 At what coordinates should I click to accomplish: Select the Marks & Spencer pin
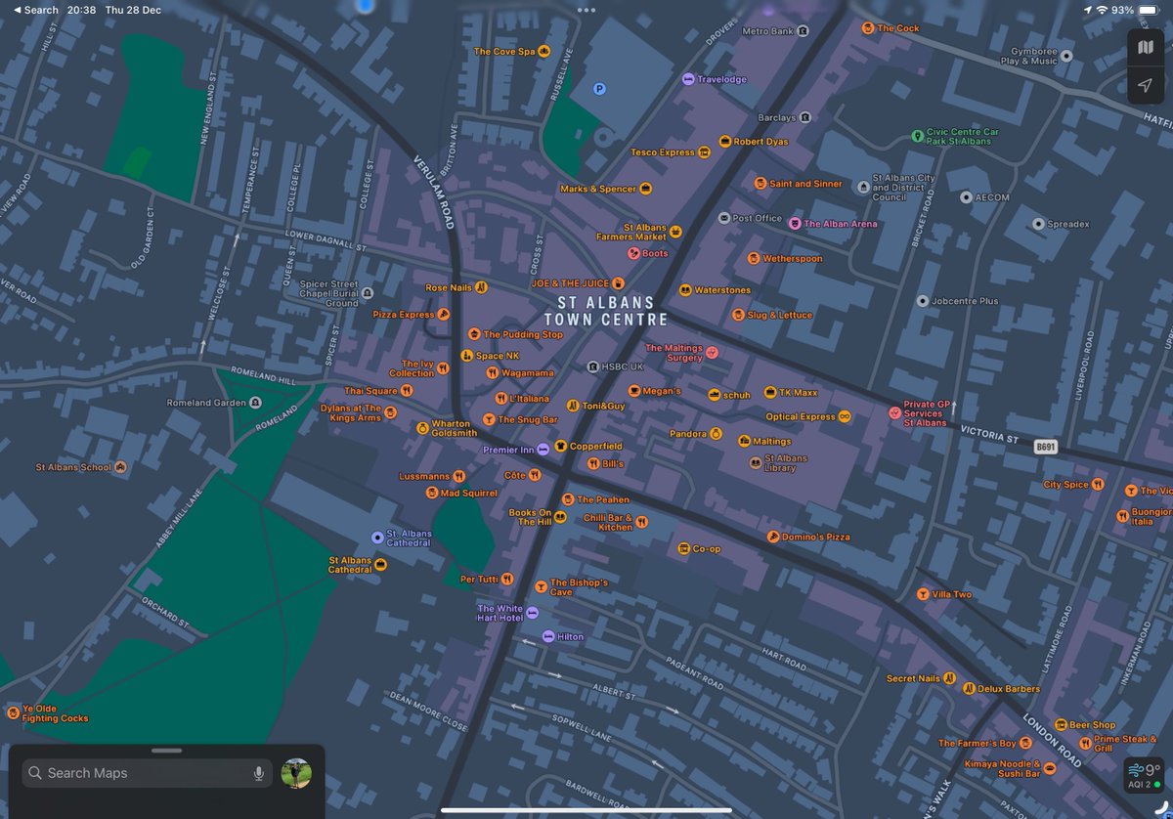(645, 189)
